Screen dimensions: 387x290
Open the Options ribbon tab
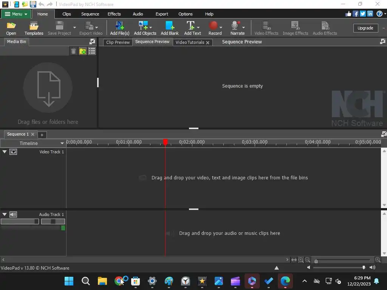[x=185, y=14]
